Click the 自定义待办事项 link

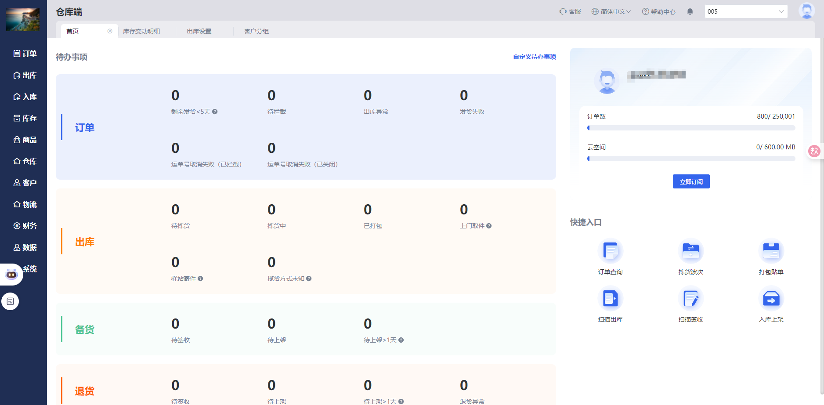point(534,57)
